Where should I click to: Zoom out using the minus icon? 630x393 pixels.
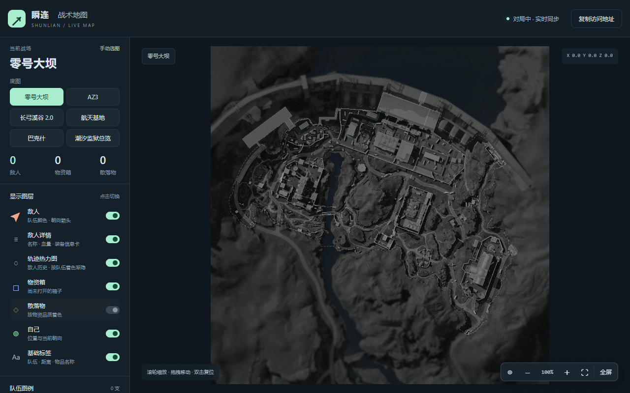[x=528, y=372]
